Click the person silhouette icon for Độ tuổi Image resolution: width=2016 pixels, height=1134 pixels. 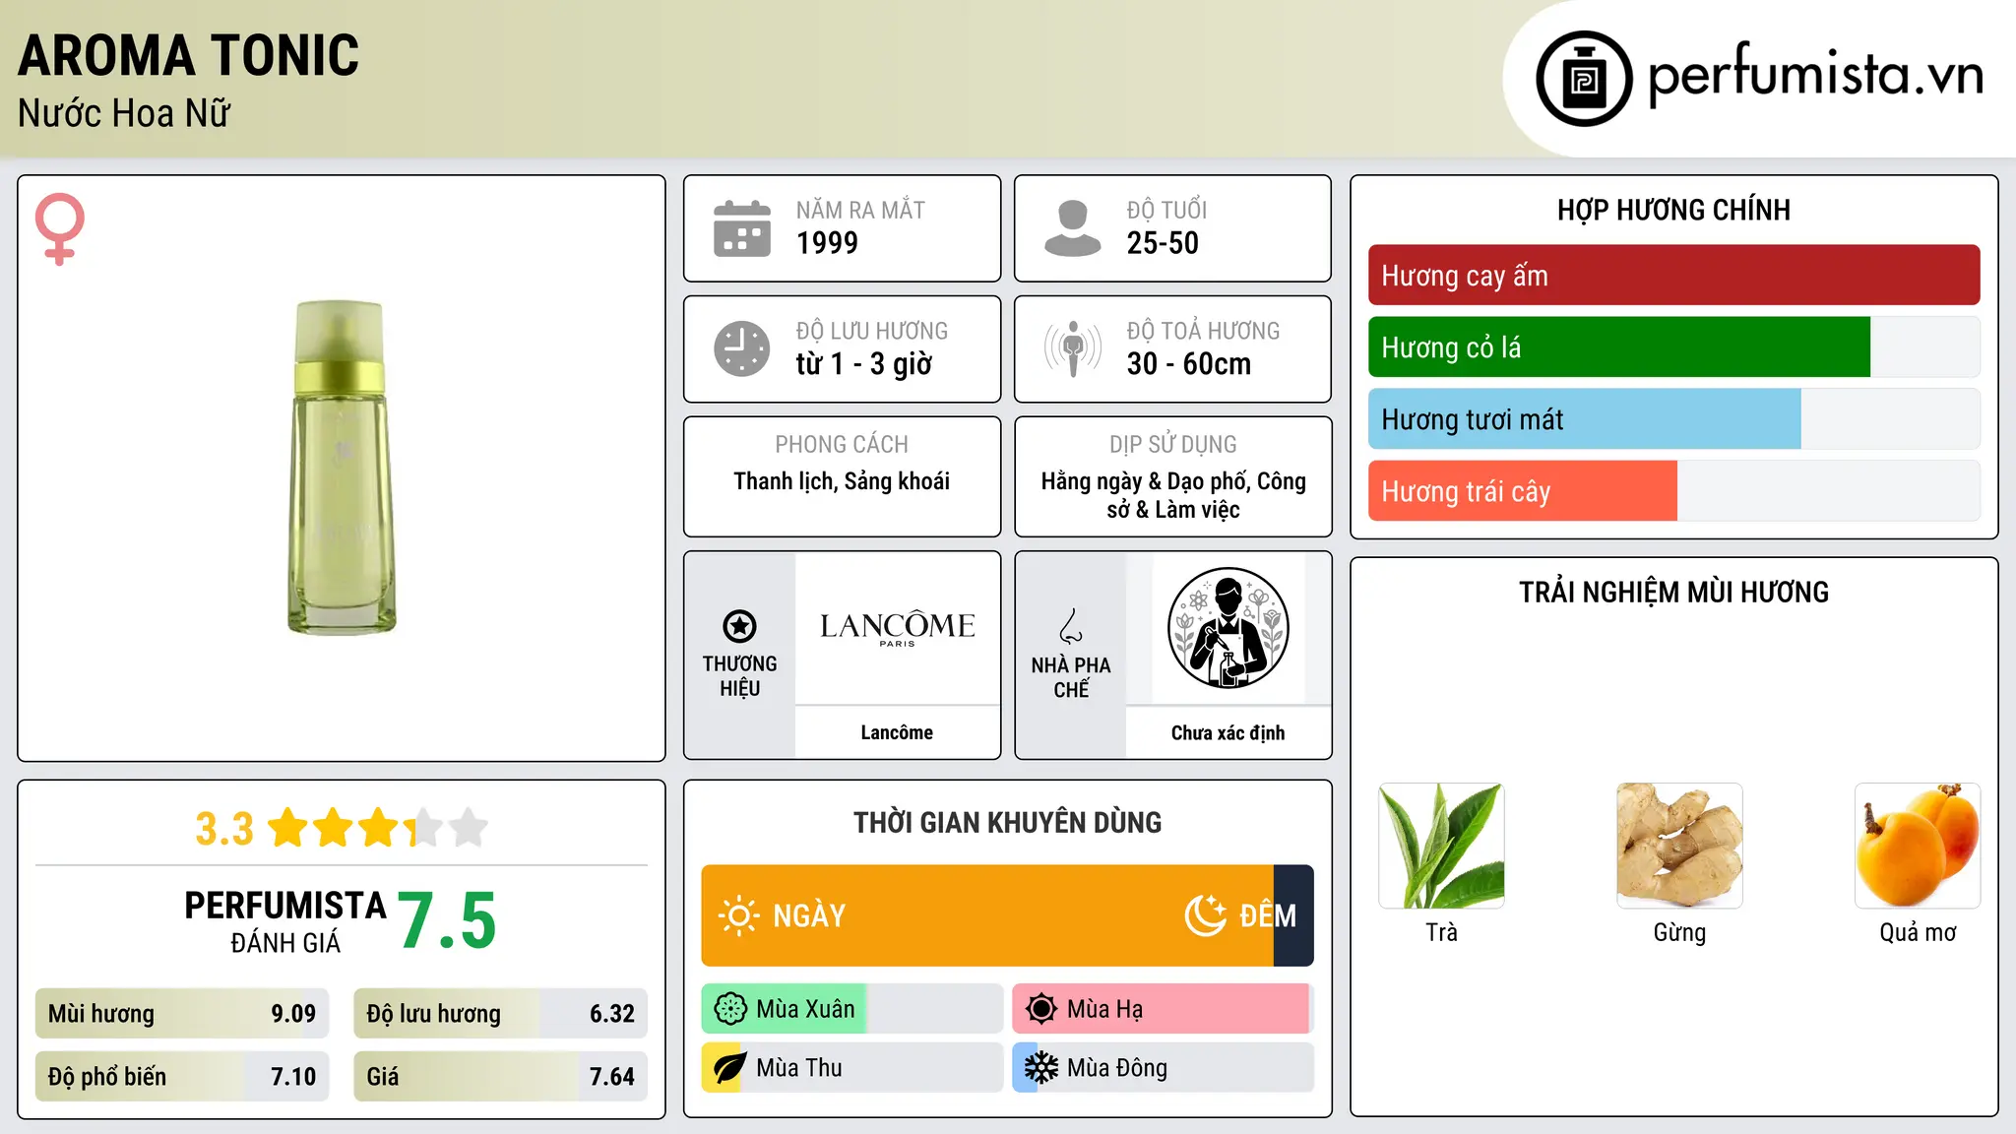coord(1072,228)
